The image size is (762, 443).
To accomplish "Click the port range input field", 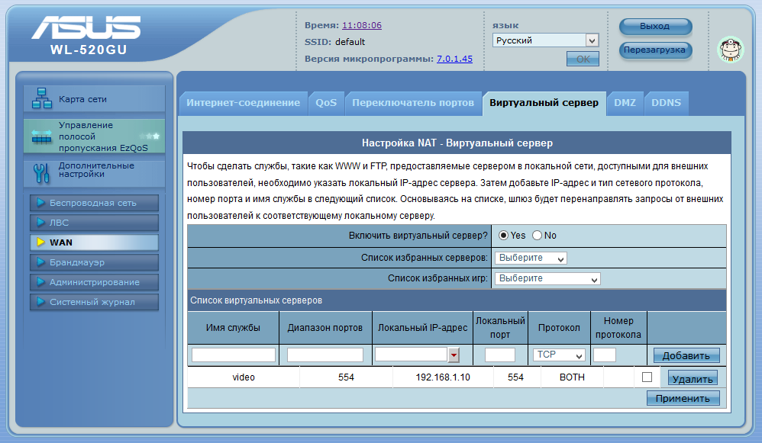I will 325,355.
